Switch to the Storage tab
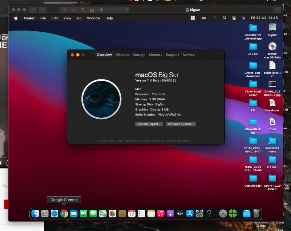Viewport: 291px width, 231px height. [x=139, y=55]
